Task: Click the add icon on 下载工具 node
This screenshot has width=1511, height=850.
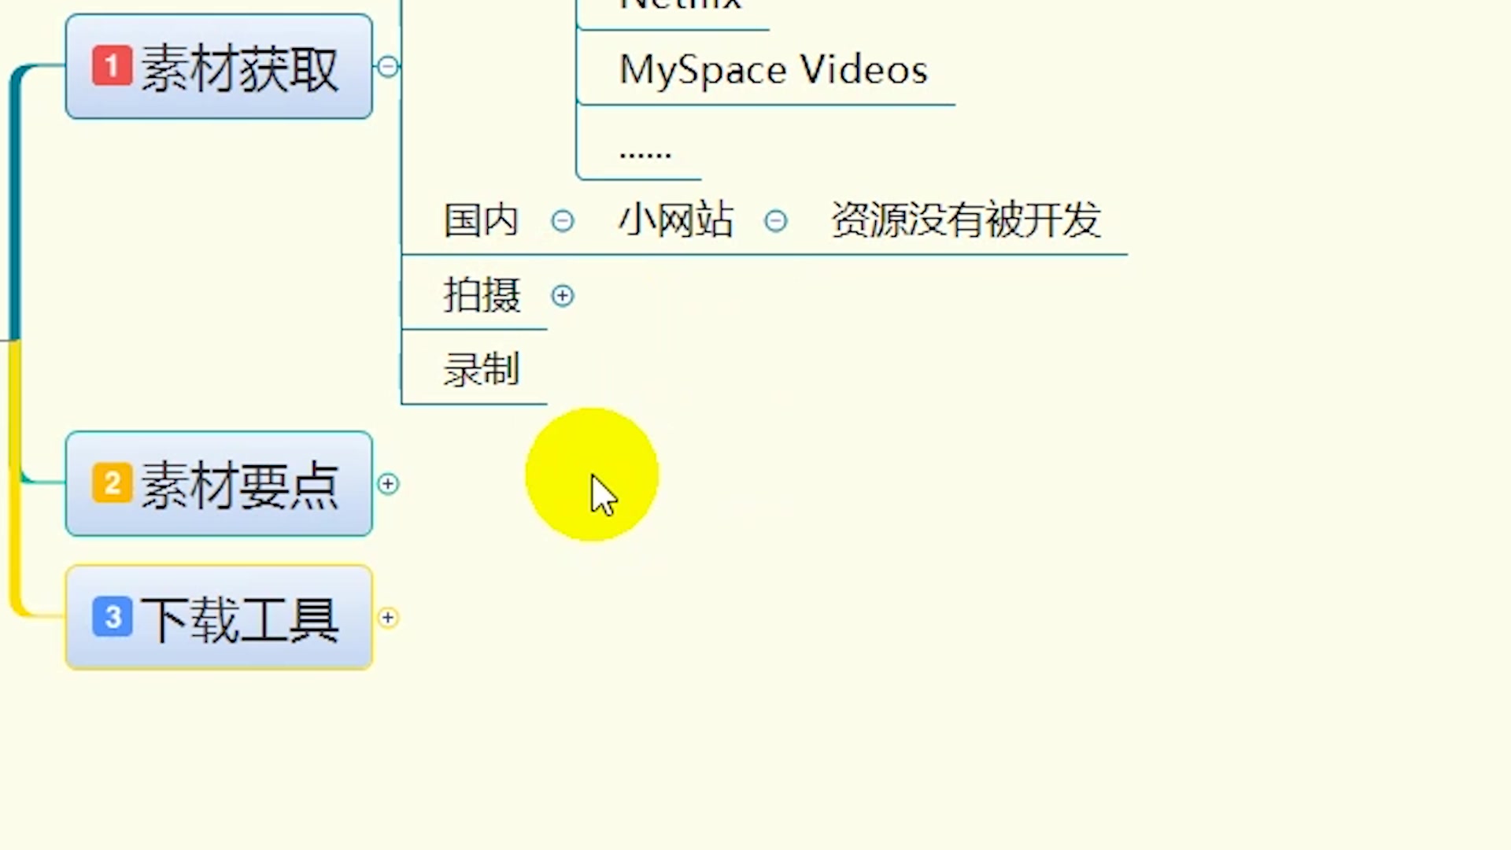Action: [x=387, y=618]
